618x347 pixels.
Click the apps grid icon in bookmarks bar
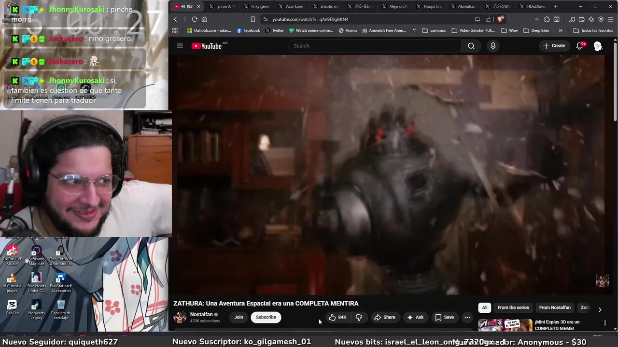175,30
